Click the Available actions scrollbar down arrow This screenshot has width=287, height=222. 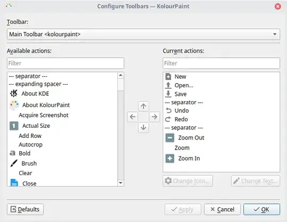tap(121, 183)
